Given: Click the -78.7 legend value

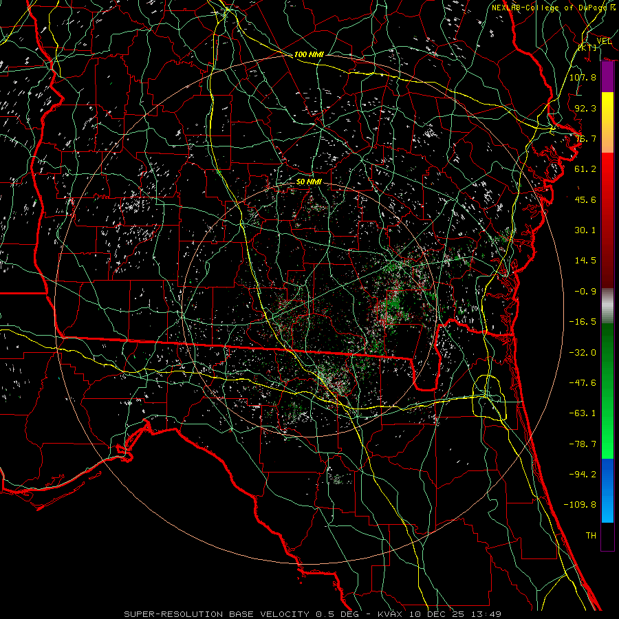Looking at the screenshot, I should [583, 444].
